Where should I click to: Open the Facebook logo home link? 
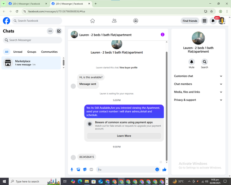[6, 21]
